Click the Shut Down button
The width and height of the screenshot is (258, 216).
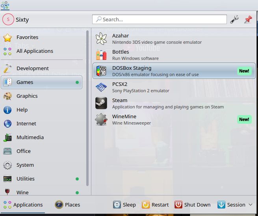pyautogui.click(x=192, y=205)
